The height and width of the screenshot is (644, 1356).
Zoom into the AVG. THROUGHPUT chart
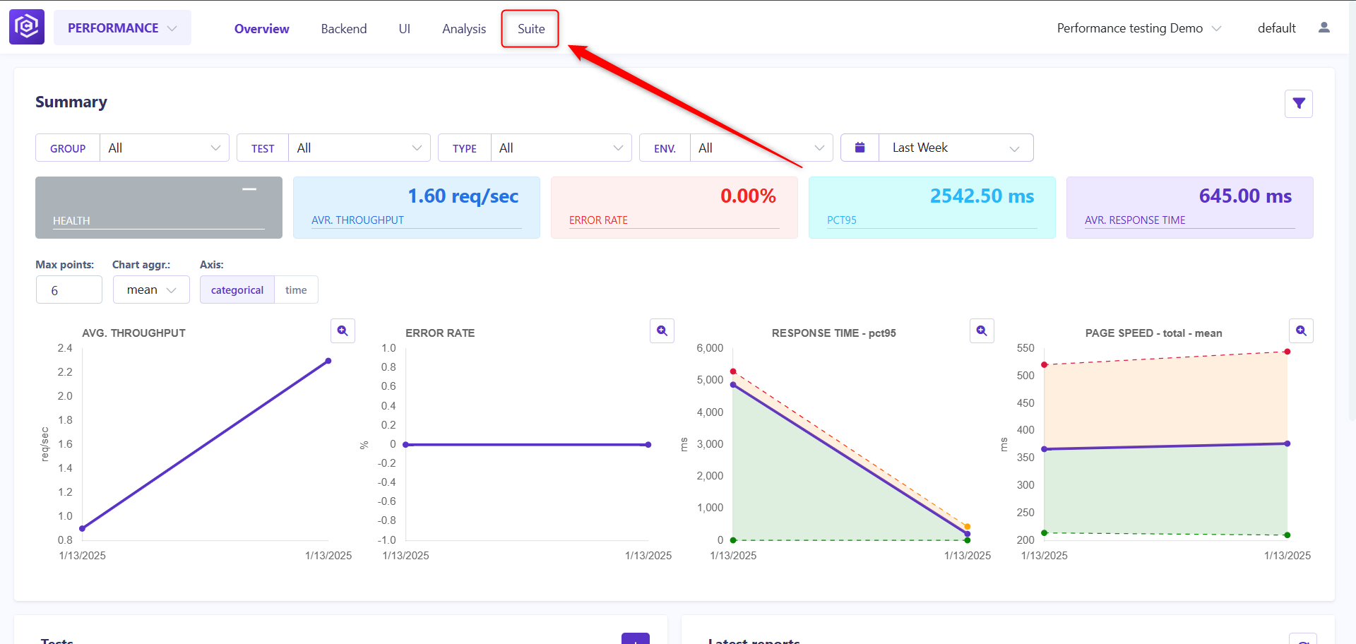pos(343,330)
